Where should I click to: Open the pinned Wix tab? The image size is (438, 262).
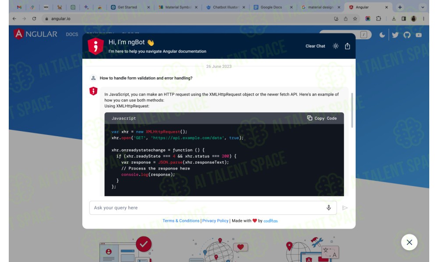[x=46, y=7]
